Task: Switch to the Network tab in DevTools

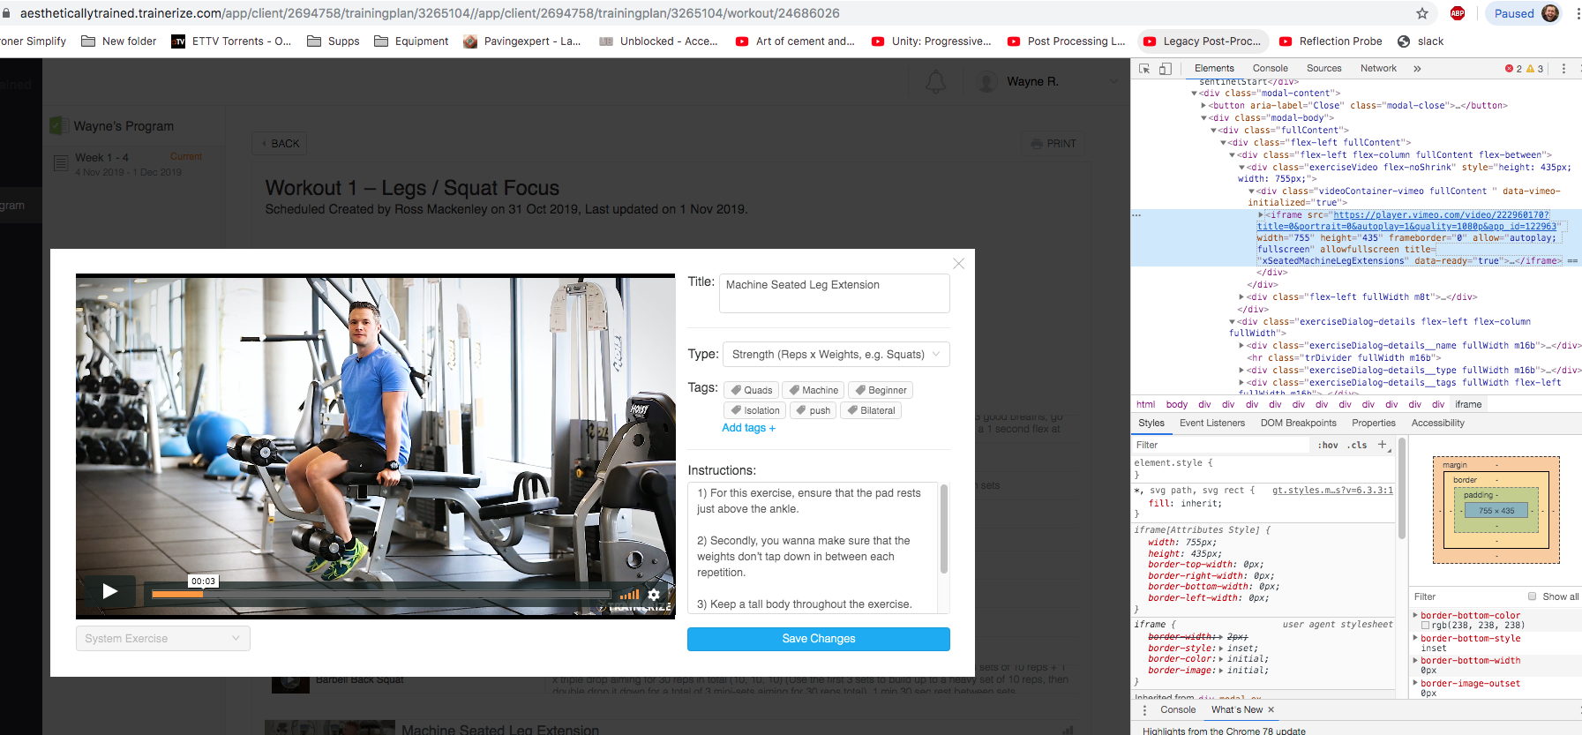Action: 1378,69
